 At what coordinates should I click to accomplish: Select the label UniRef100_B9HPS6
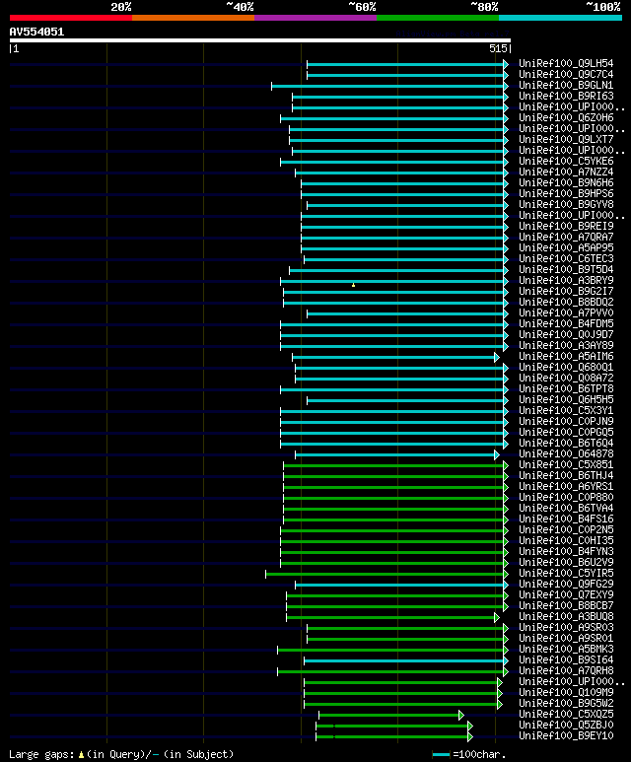click(566, 194)
